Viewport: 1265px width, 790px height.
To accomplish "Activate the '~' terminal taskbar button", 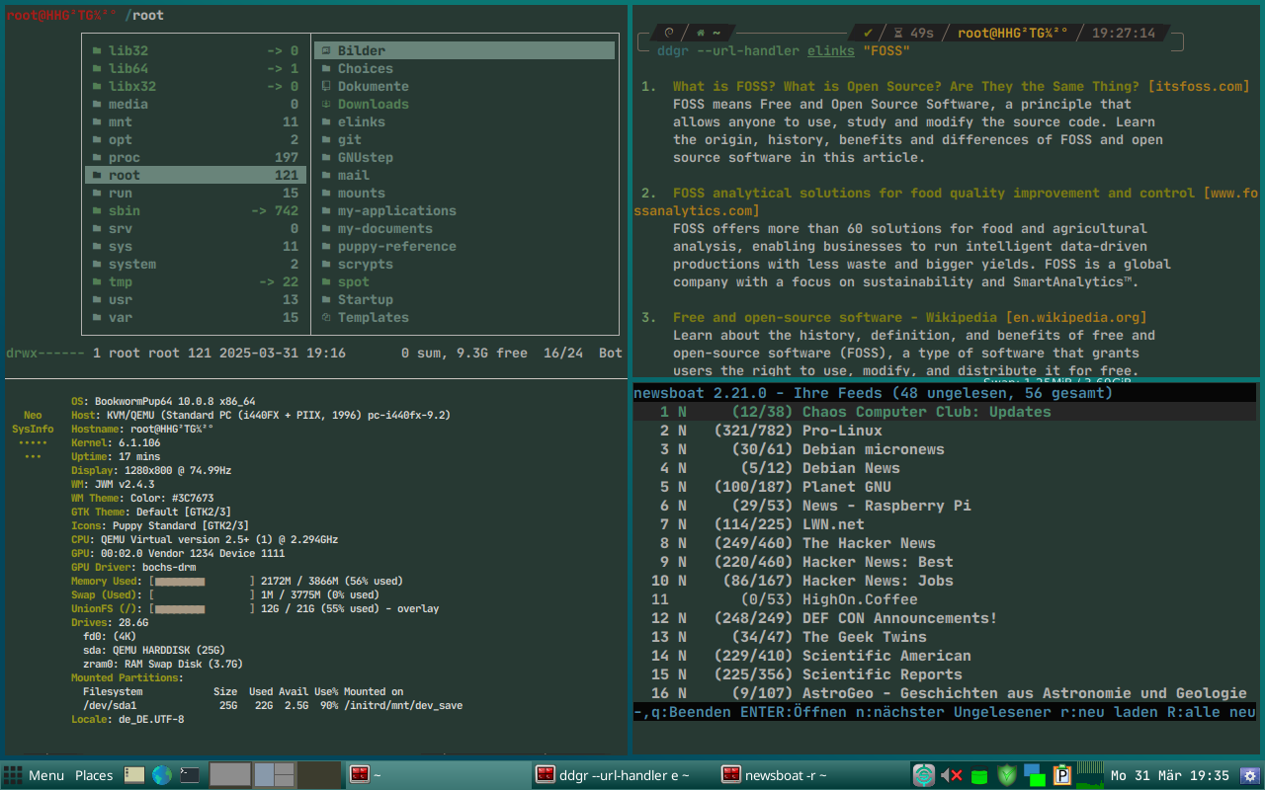I will (x=438, y=775).
